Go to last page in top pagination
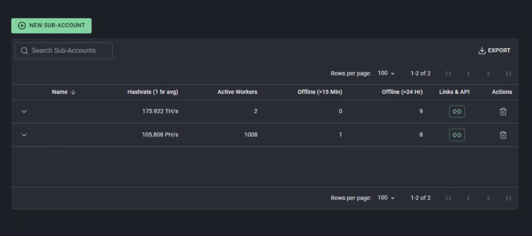 click(508, 74)
